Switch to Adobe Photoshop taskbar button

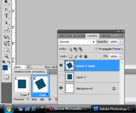[x=113, y=109]
